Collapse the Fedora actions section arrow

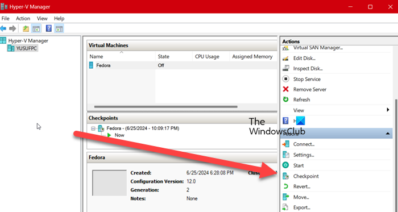click(x=388, y=134)
